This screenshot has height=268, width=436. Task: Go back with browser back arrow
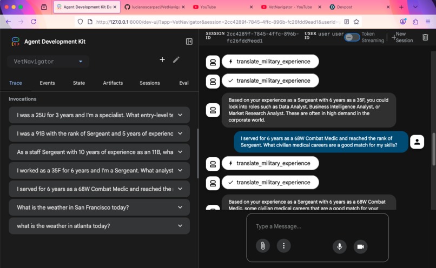(x=8, y=22)
